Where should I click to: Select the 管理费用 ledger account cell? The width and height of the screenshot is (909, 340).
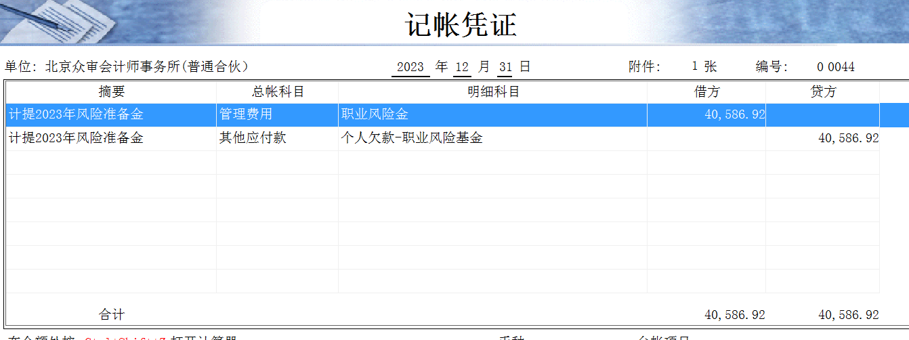click(x=278, y=114)
